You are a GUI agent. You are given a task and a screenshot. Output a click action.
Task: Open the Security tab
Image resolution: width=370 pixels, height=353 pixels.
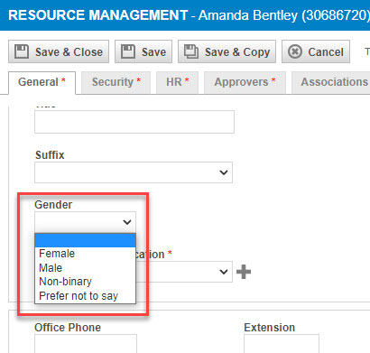[x=116, y=82]
